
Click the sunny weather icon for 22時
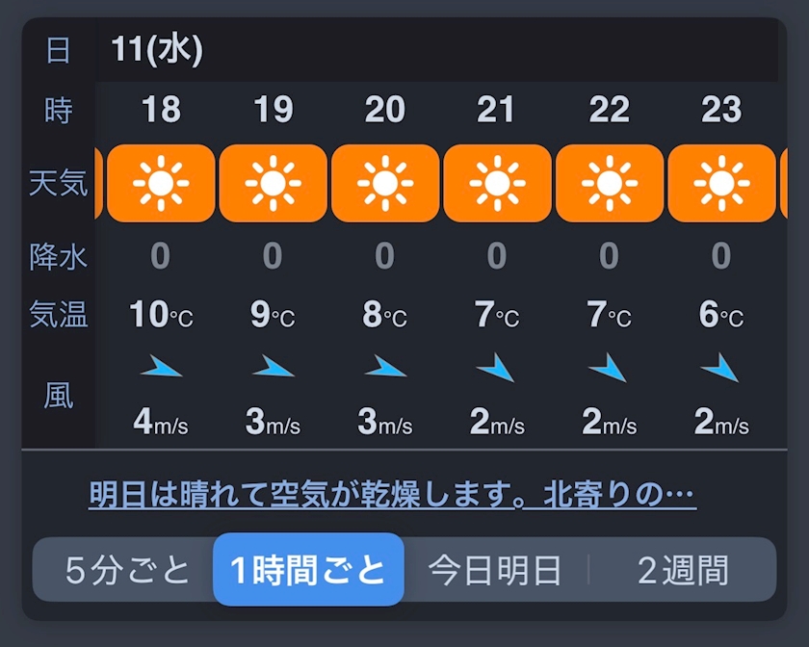pos(609,183)
